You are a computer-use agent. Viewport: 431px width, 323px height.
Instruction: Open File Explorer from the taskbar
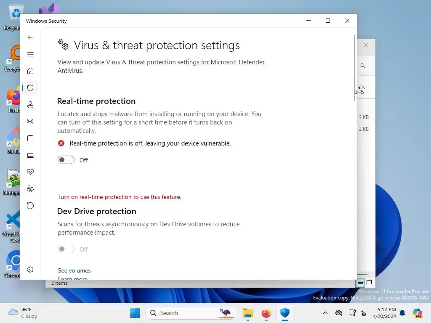[247, 313]
